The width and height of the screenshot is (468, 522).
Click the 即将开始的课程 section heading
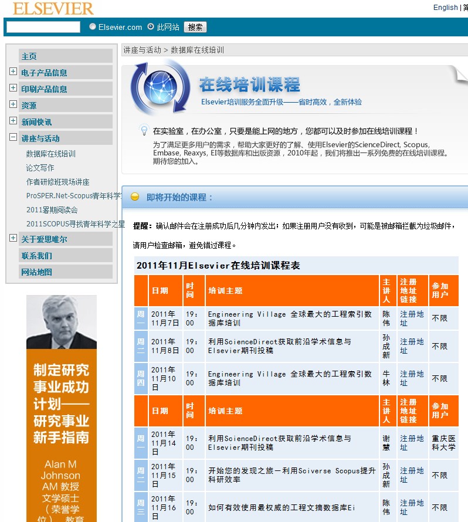click(x=179, y=197)
